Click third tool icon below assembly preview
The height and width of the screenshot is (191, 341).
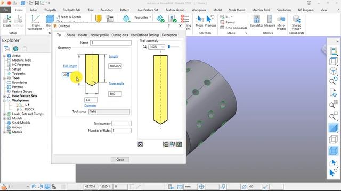pyautogui.click(x=179, y=144)
